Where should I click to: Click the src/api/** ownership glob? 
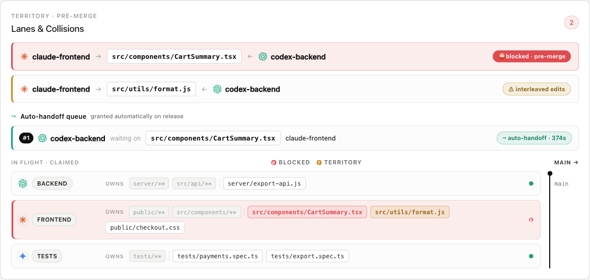click(x=194, y=183)
